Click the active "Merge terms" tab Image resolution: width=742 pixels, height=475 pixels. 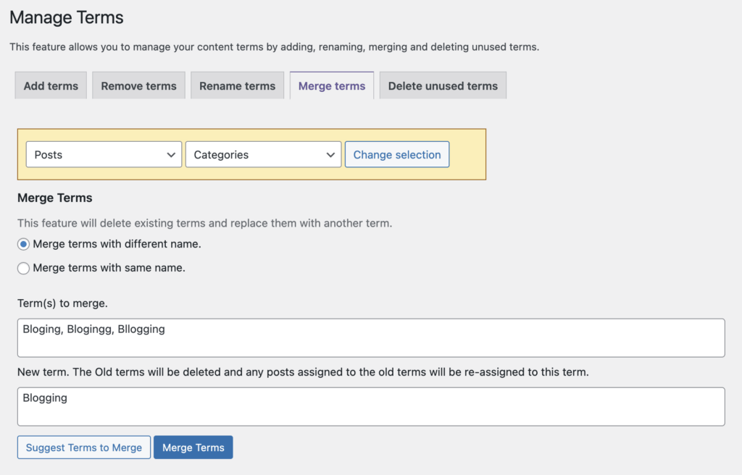[331, 85]
